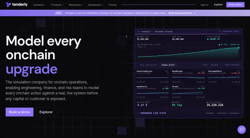The height and width of the screenshot is (138, 250).
Task: Open the Pricing page
Action: (112, 5)
